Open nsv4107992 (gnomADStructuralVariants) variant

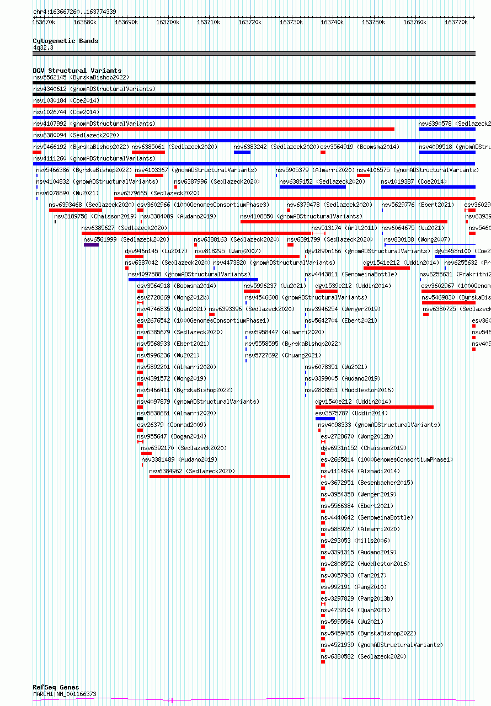tap(94, 124)
